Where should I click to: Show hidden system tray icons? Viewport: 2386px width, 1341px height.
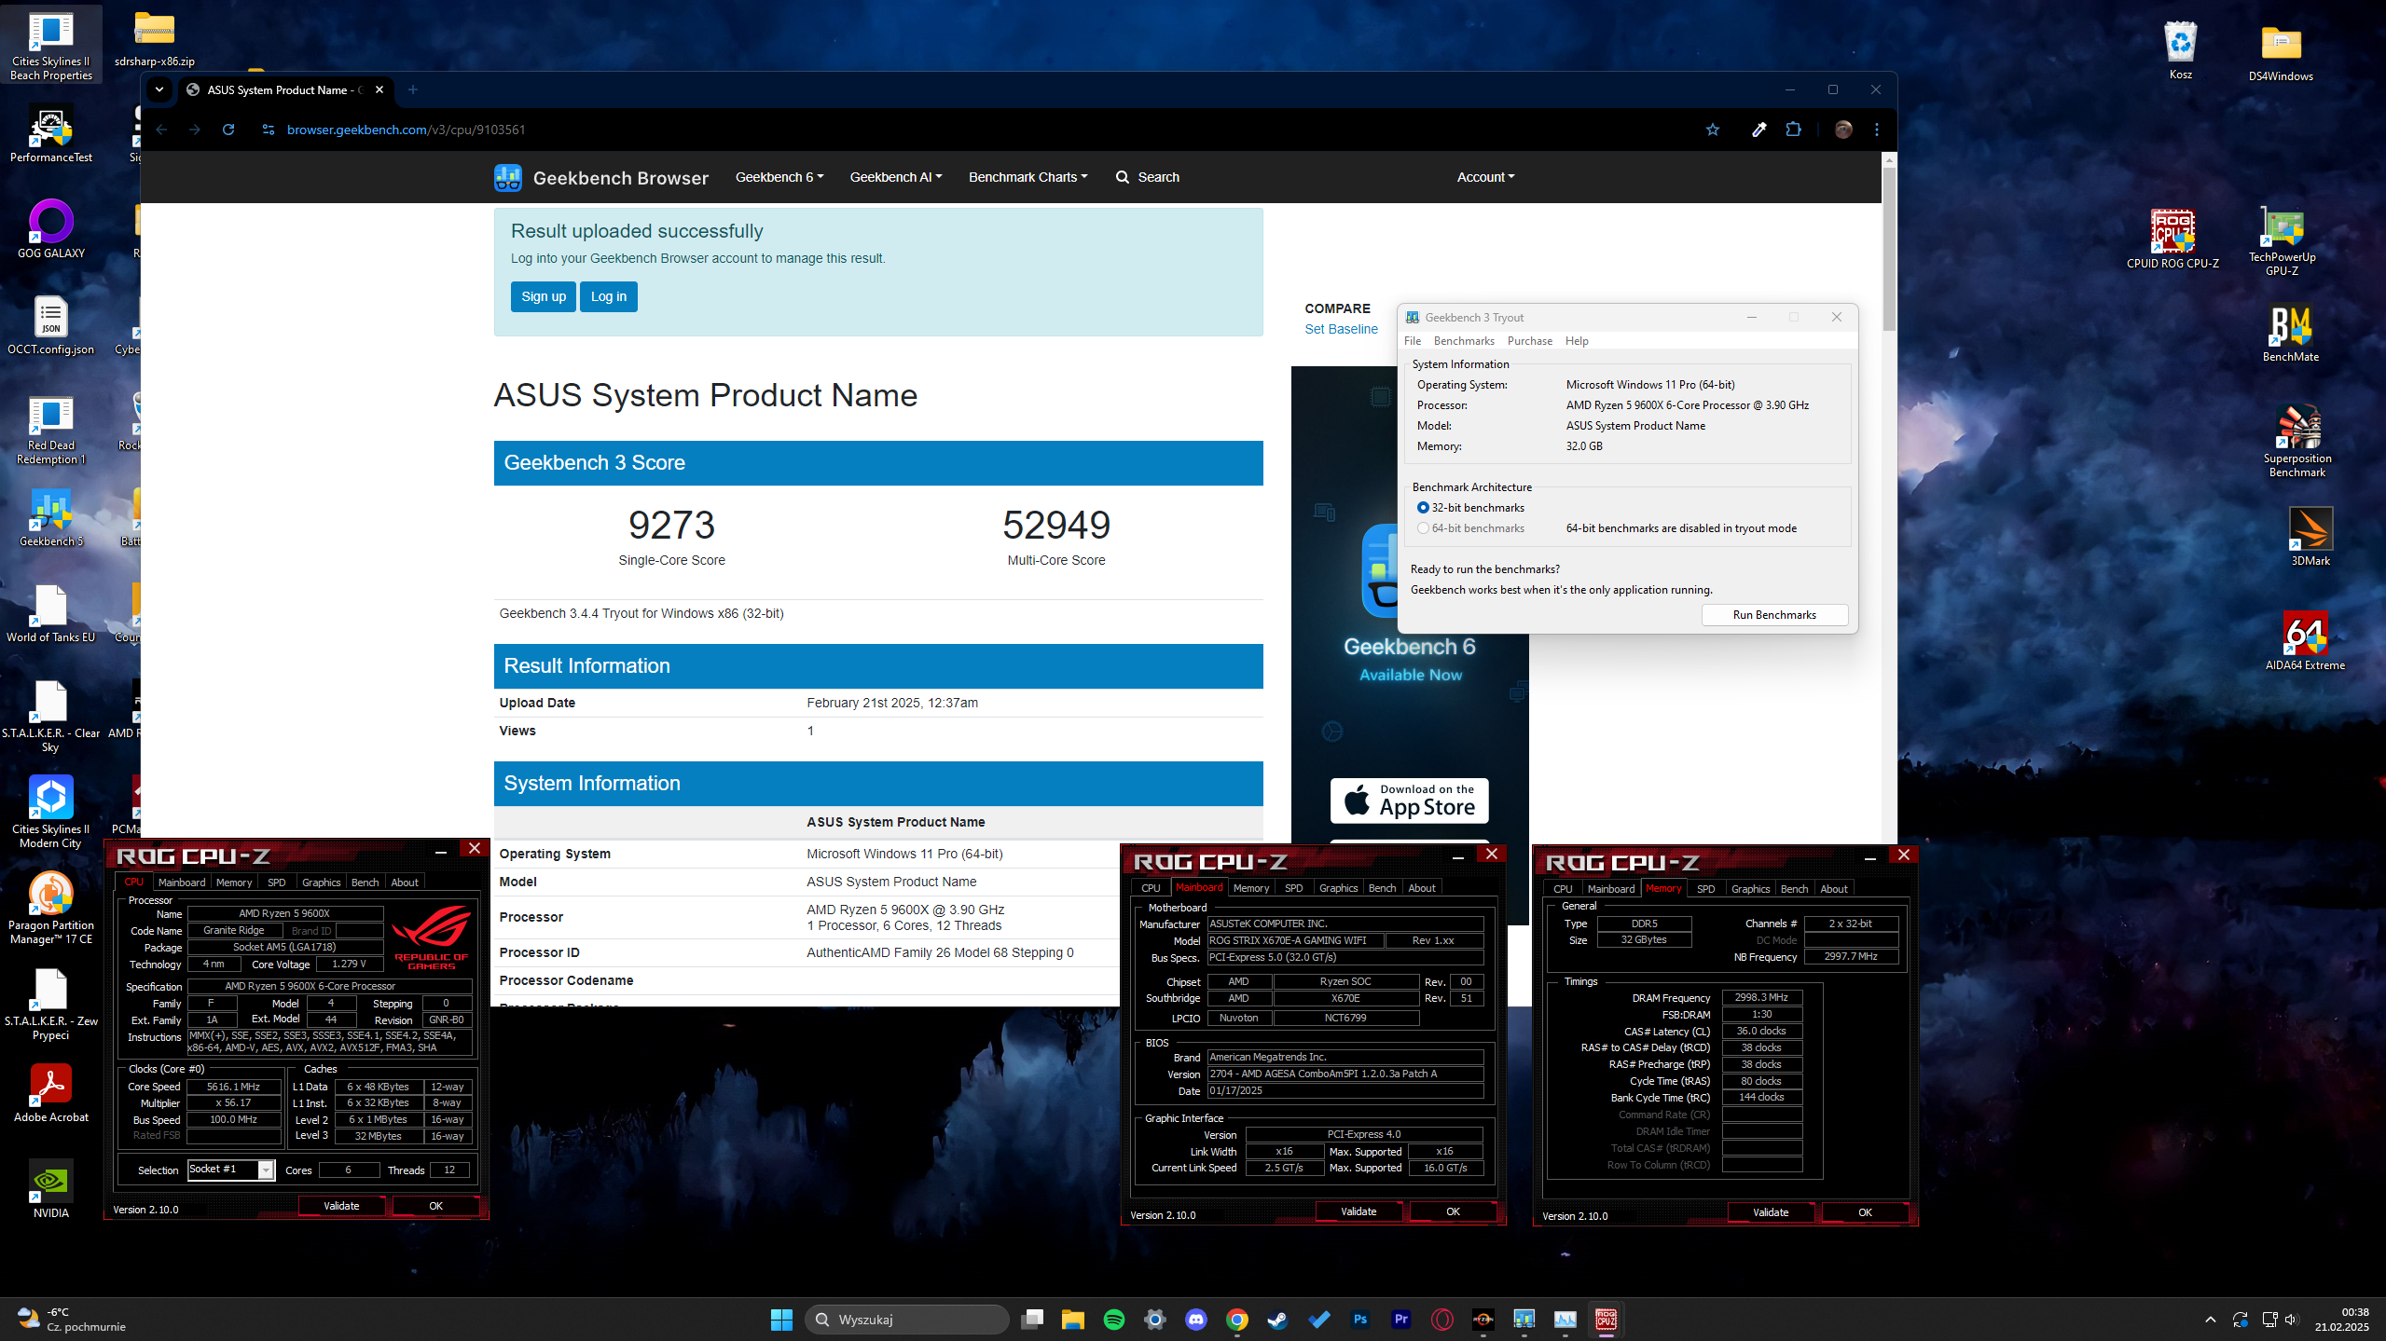click(x=2210, y=1320)
